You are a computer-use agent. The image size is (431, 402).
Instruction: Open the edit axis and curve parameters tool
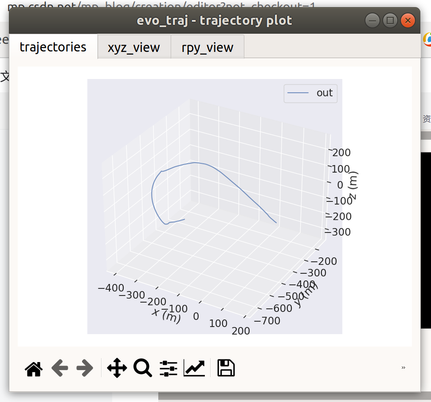click(x=194, y=368)
